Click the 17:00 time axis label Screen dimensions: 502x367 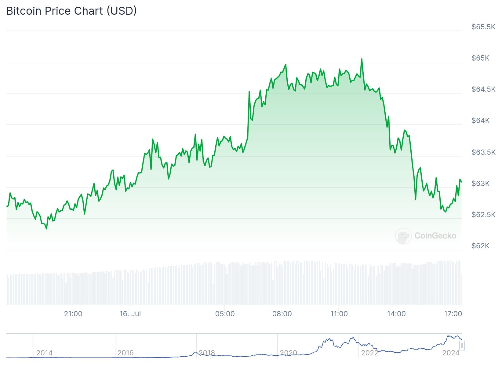pyautogui.click(x=453, y=314)
